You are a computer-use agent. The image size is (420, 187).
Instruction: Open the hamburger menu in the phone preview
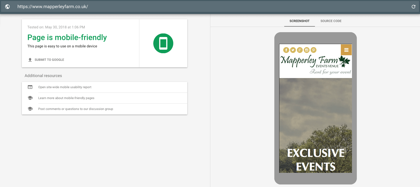(346, 50)
